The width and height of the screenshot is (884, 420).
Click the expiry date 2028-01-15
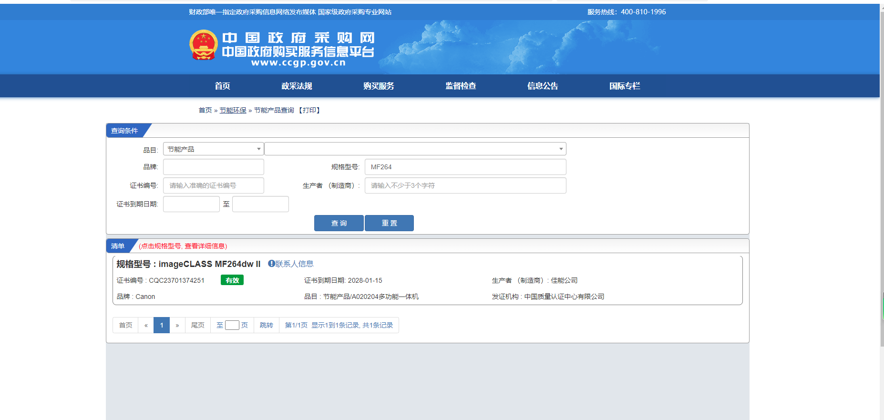coord(365,280)
